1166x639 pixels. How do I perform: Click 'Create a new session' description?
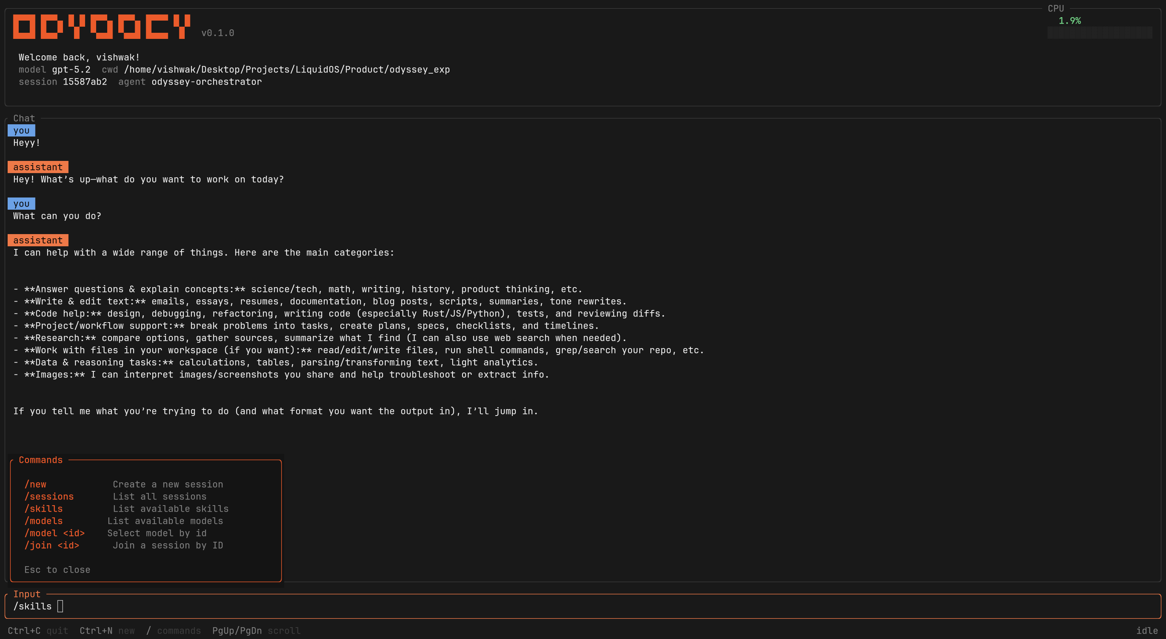coord(168,484)
